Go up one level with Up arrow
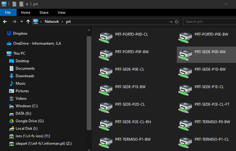The width and height of the screenshot is (236, 151). click(x=28, y=22)
